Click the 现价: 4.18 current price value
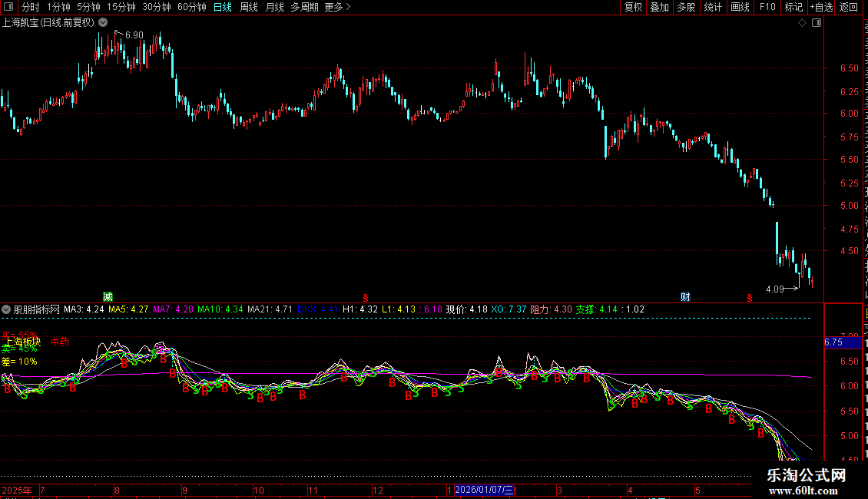 pyautogui.click(x=467, y=309)
